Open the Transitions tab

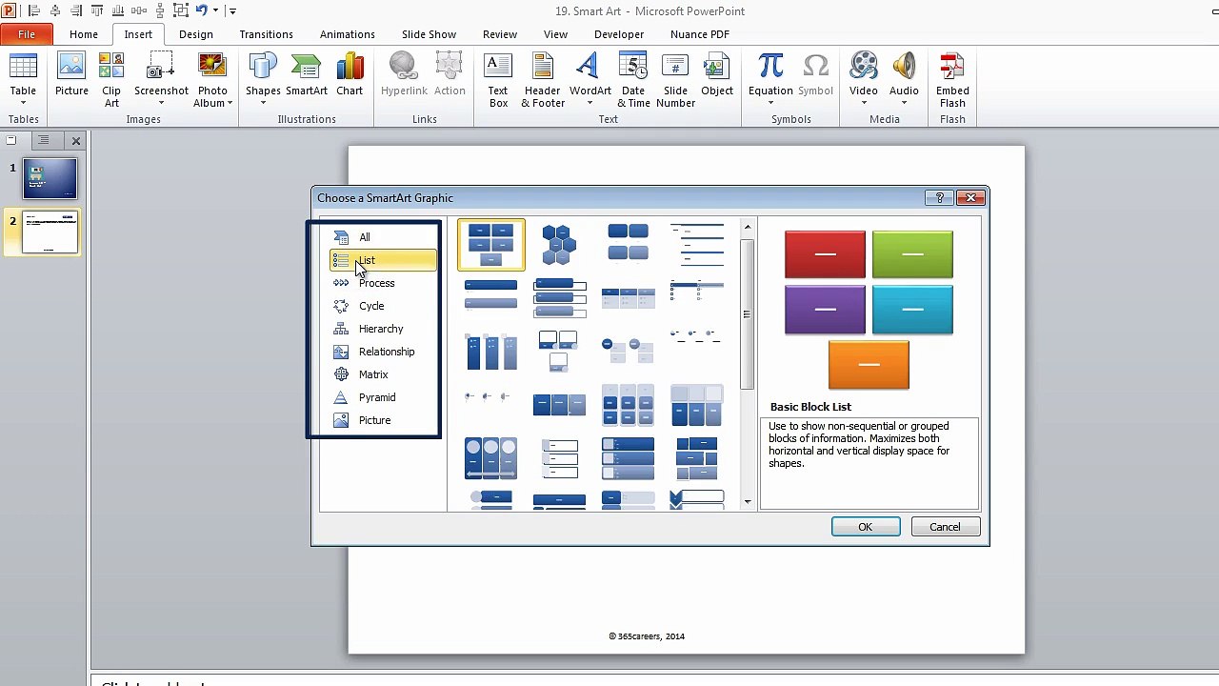pos(267,34)
